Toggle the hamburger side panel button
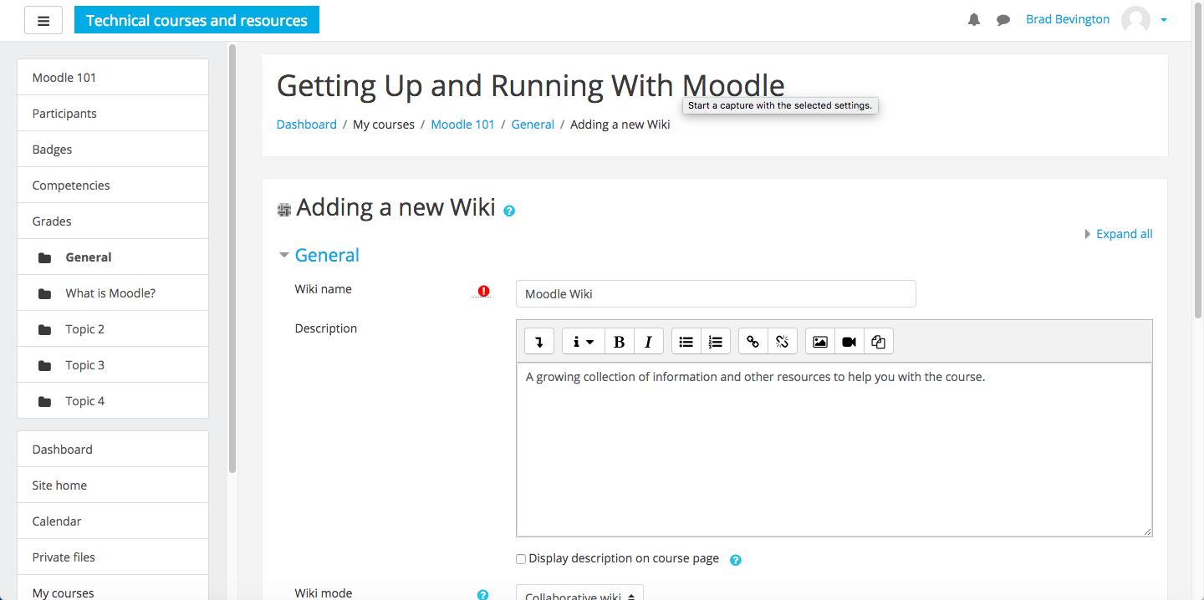This screenshot has height=600, width=1204. click(43, 21)
